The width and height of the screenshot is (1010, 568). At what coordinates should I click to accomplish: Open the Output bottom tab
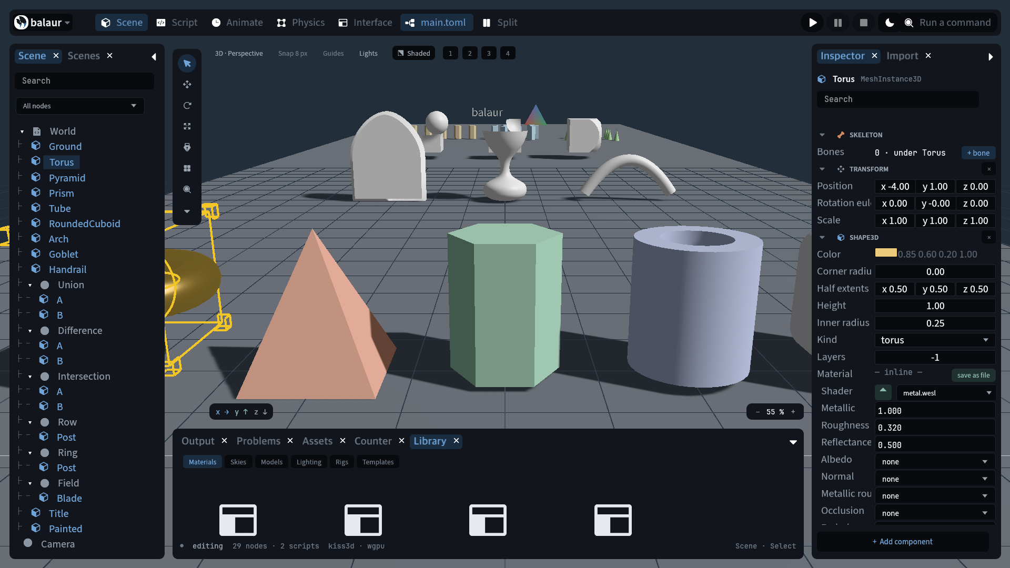click(198, 441)
